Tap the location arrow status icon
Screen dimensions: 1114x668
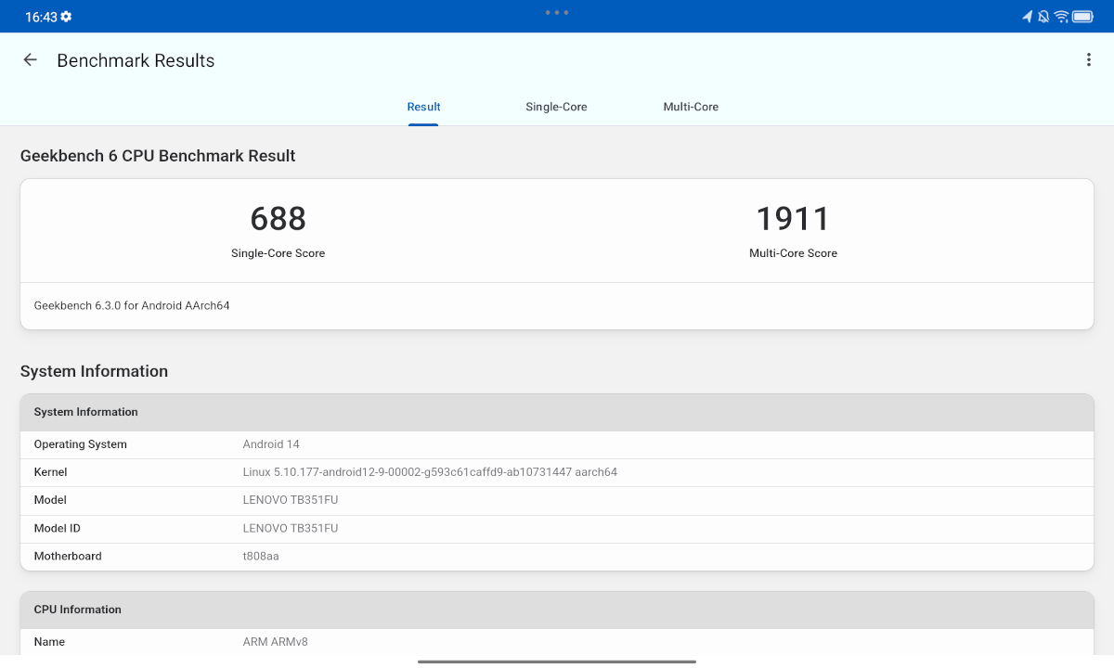point(1028,17)
